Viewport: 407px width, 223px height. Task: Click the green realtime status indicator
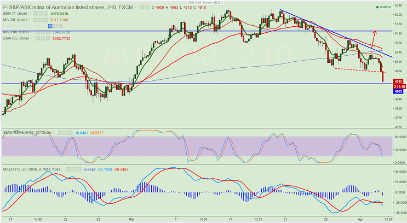[383, 7]
